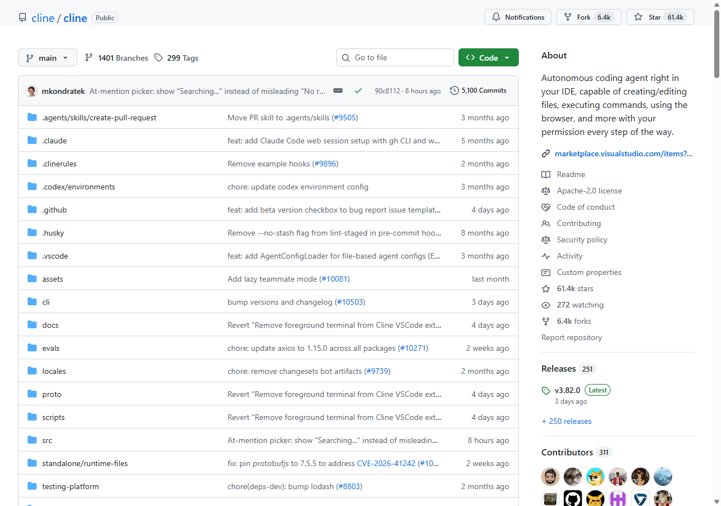
Task: Open the green Code dropdown button
Action: coord(488,57)
